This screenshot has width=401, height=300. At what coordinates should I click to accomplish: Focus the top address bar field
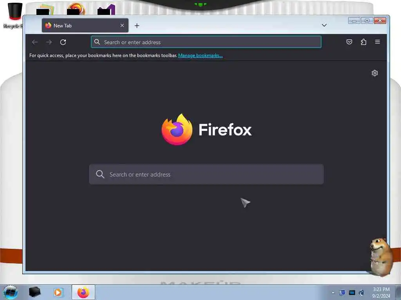[x=206, y=42]
